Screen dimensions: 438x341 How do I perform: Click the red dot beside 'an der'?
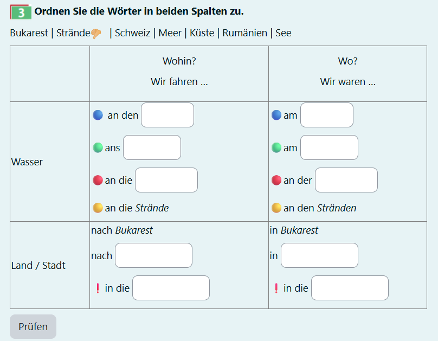click(276, 180)
